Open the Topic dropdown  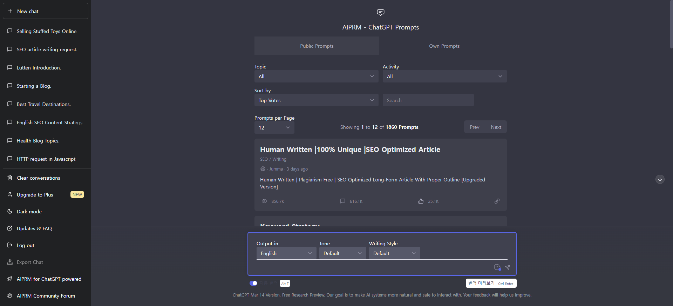[x=316, y=76]
